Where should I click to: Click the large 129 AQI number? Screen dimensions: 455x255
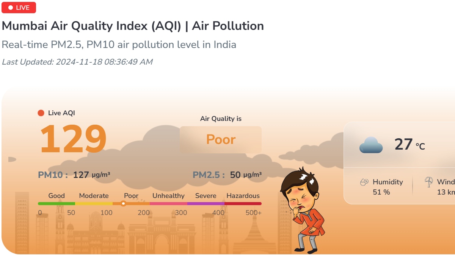[73, 139]
